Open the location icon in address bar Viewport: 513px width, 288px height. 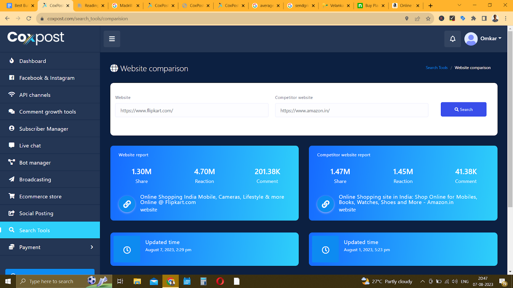click(407, 19)
